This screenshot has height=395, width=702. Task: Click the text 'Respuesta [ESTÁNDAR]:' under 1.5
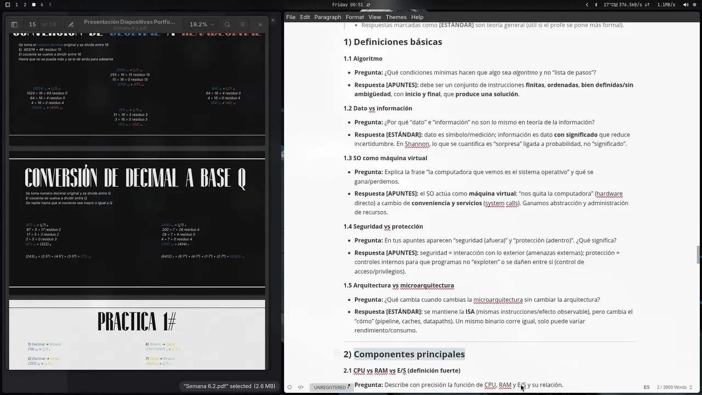(388, 312)
